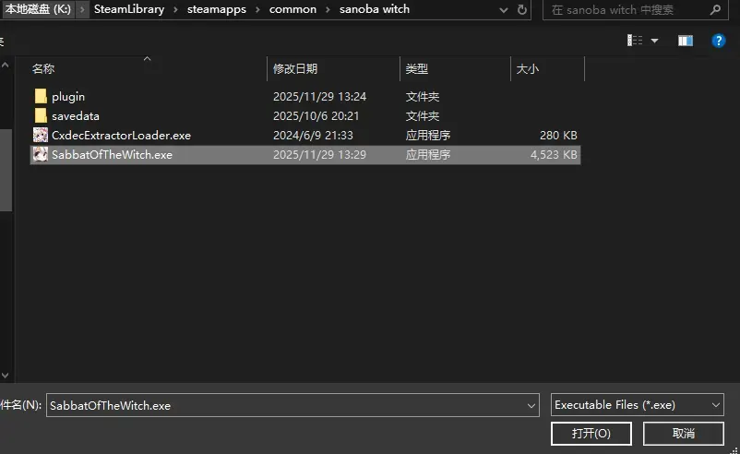Click the change view layout icon
The height and width of the screenshot is (454, 740).
[635, 41]
